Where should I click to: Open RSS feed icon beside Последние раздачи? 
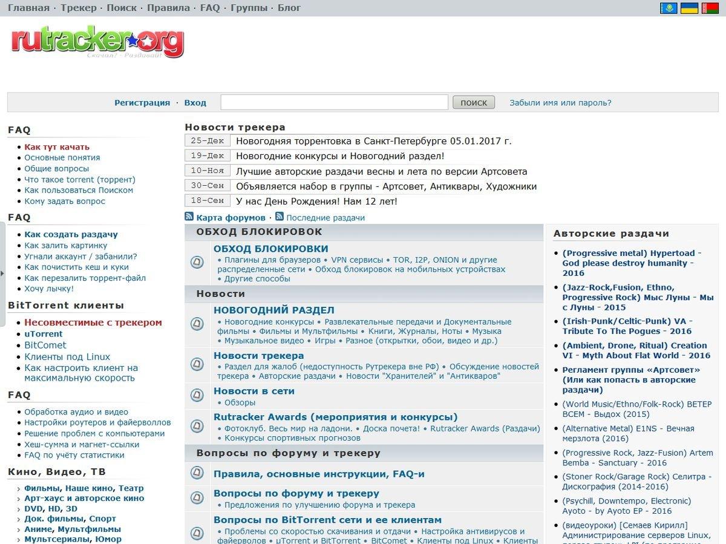click(x=280, y=217)
